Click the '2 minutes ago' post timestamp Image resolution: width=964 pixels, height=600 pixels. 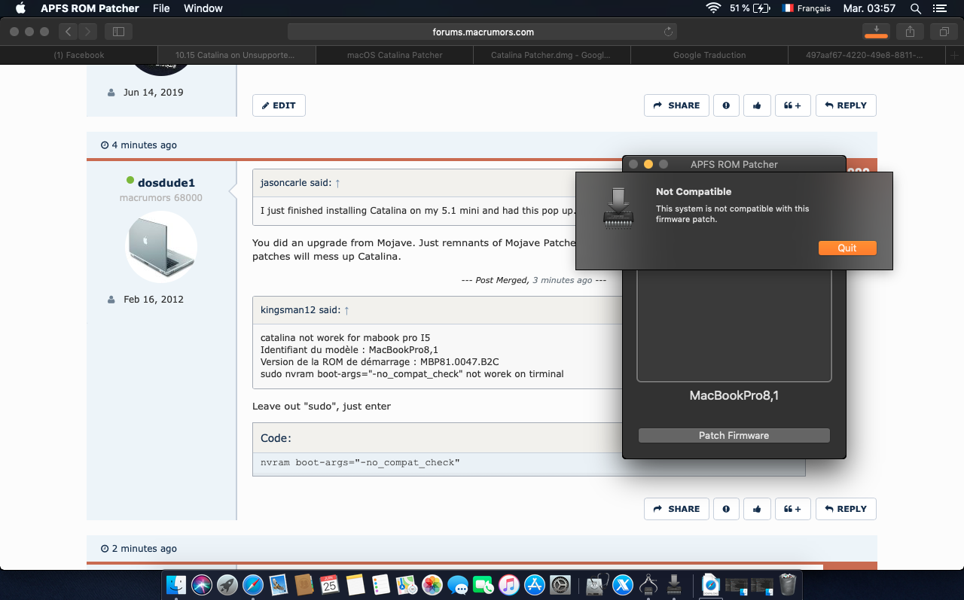tap(145, 549)
